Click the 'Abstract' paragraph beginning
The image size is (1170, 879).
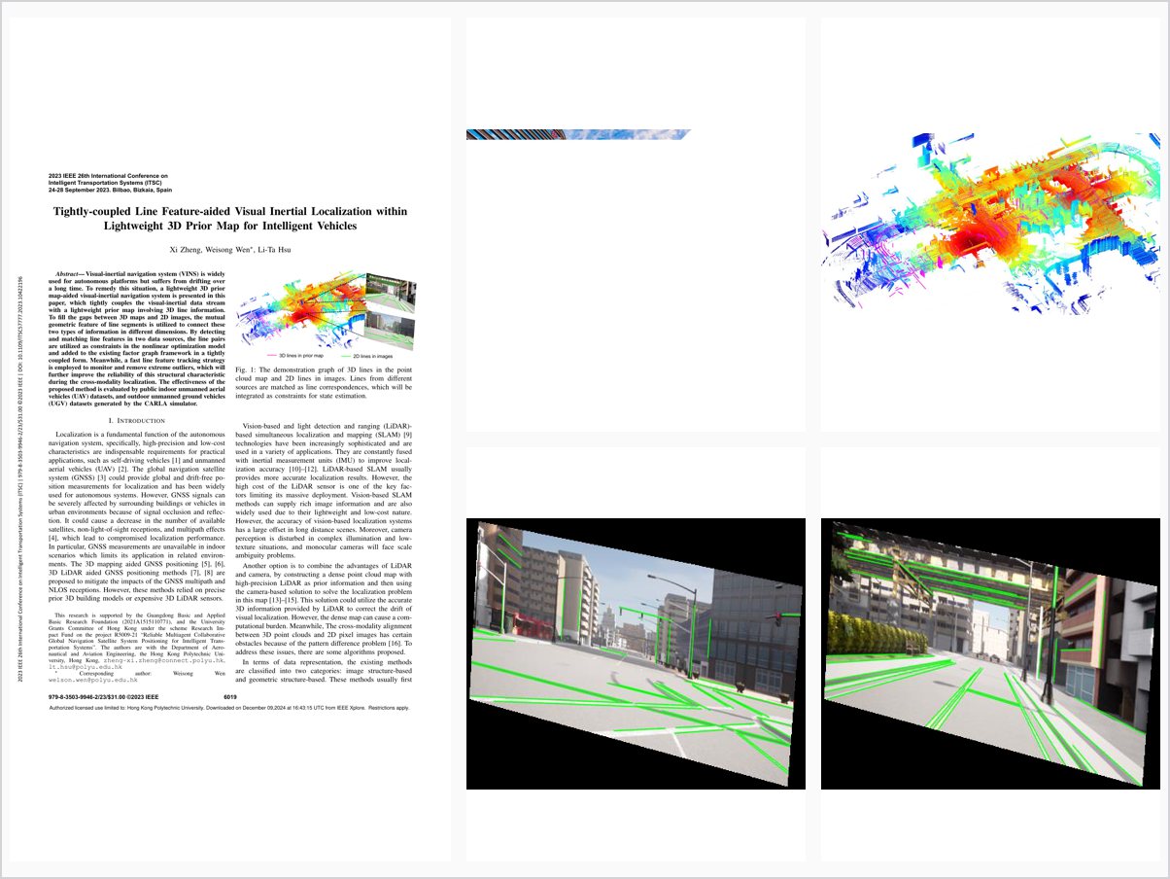click(136, 339)
